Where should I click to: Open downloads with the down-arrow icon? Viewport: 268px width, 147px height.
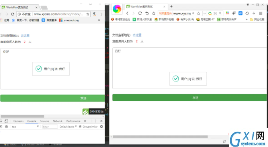pos(254,13)
